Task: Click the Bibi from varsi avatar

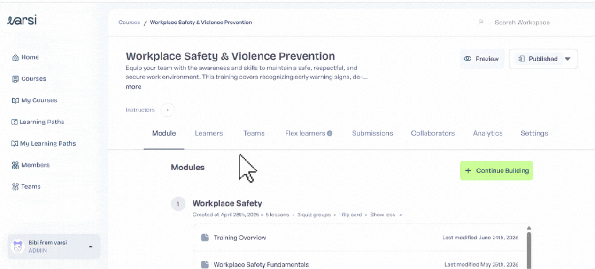Action: coord(17,246)
